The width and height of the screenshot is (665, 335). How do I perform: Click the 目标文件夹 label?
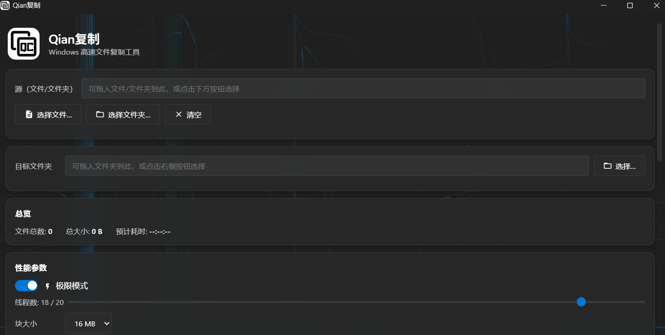(34, 166)
